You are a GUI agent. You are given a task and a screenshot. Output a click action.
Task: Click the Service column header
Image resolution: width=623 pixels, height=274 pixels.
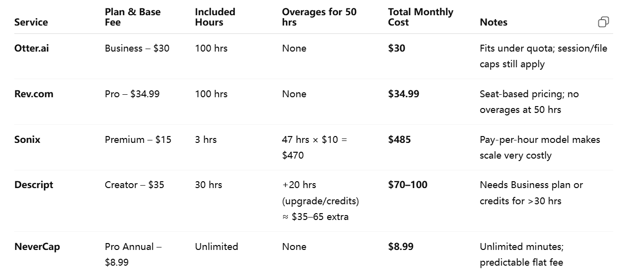point(31,22)
